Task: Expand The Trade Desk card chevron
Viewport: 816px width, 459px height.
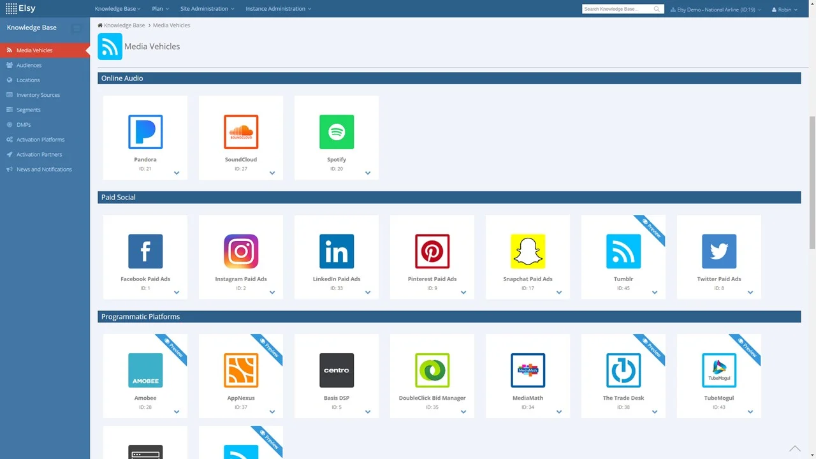Action: 655,412
